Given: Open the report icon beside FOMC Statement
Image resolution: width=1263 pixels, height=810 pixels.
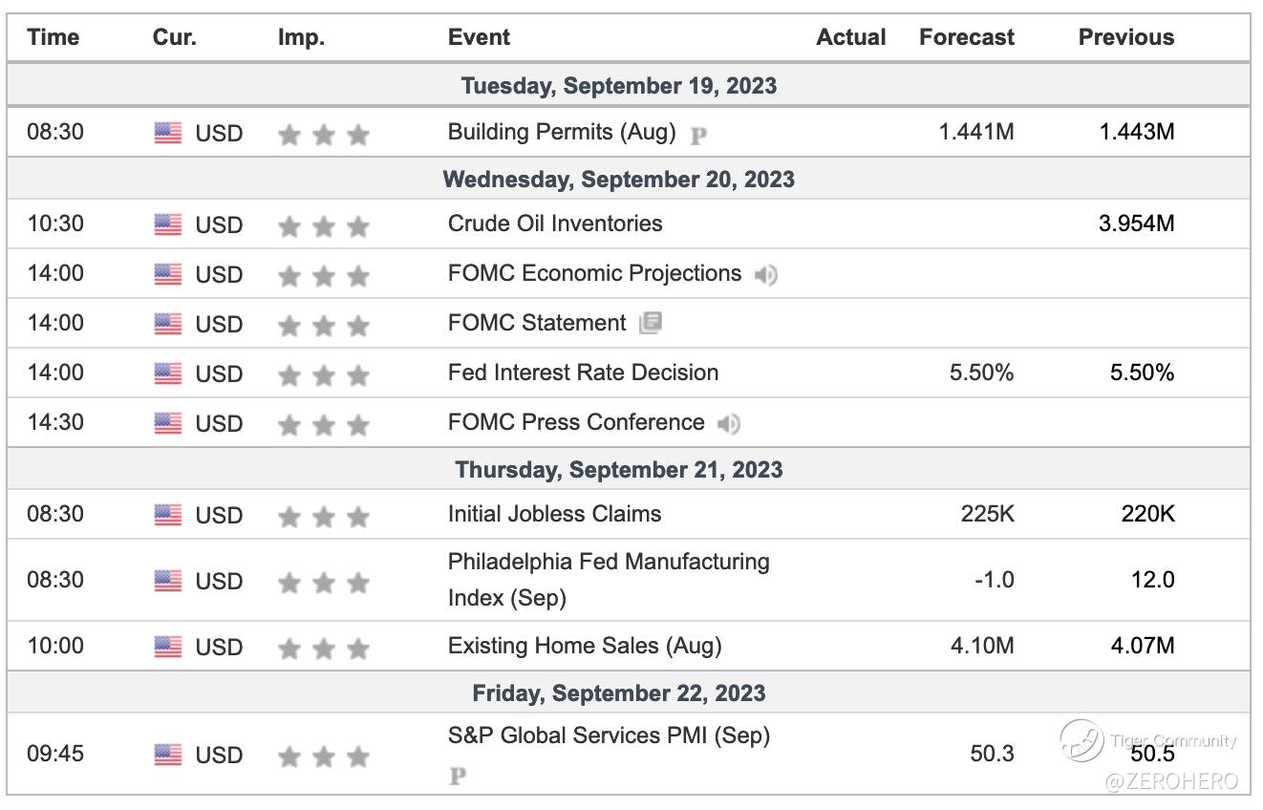Looking at the screenshot, I should click(651, 323).
